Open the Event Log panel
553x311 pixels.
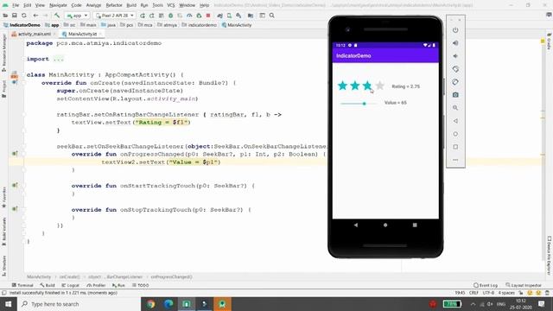pyautogui.click(x=486, y=285)
